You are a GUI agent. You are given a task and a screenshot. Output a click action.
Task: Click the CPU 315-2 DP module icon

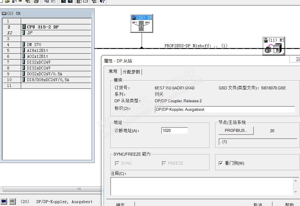[24, 27]
